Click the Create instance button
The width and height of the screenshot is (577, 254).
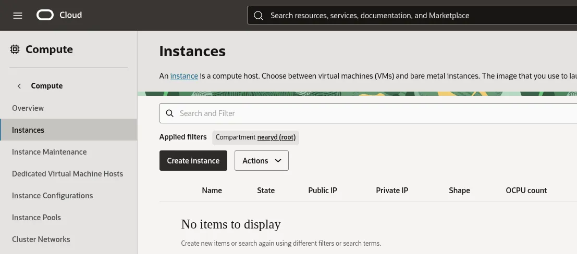193,161
